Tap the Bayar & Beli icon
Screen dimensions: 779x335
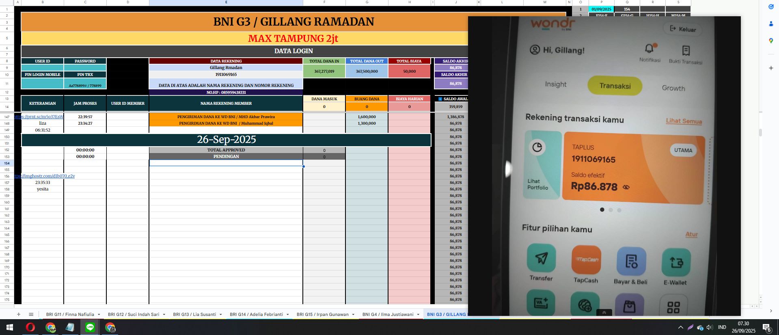[631, 261]
